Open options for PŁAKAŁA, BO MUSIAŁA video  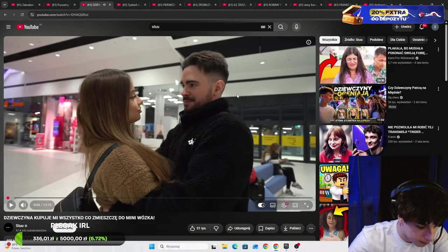pos(438,50)
